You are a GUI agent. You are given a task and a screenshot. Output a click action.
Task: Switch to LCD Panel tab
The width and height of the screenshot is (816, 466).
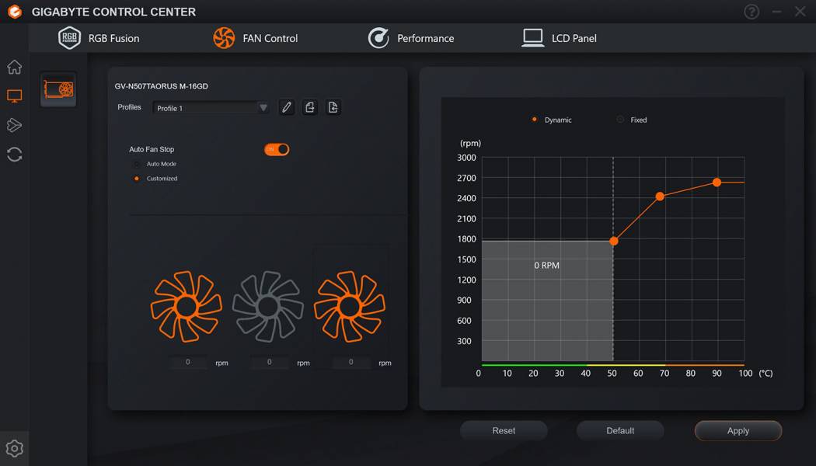tap(560, 38)
